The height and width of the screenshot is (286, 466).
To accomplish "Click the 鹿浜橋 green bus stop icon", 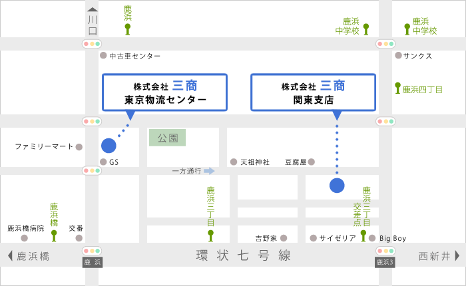I will 54,235.
